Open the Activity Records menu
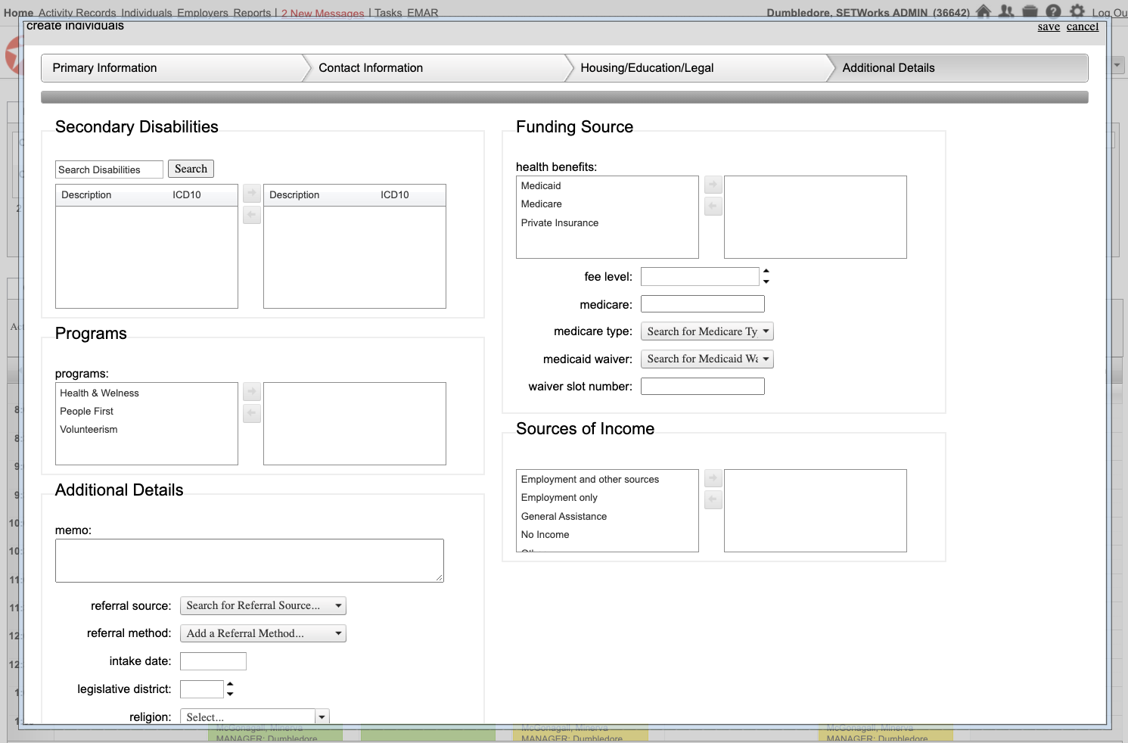Screen dimensions: 1128x743 click(x=77, y=13)
